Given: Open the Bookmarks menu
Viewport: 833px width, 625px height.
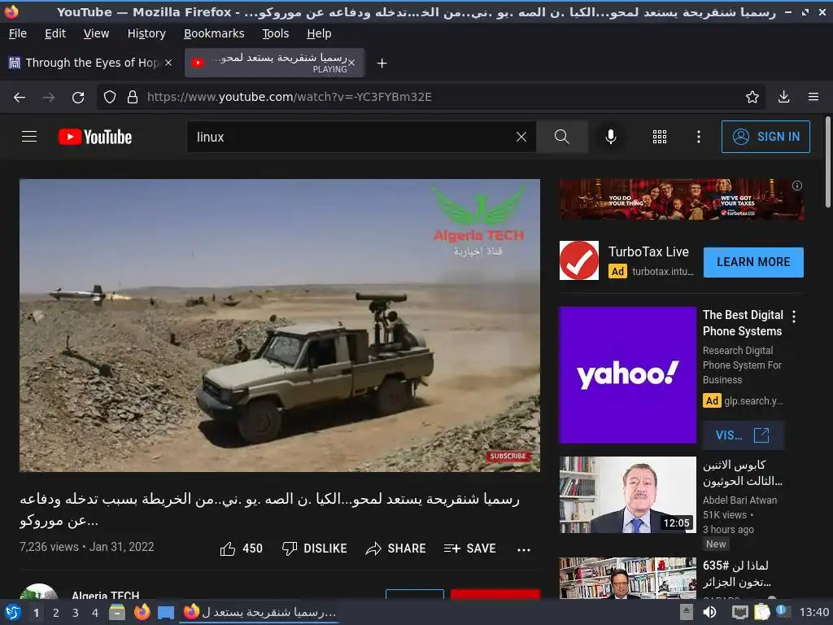Looking at the screenshot, I should 214,33.
